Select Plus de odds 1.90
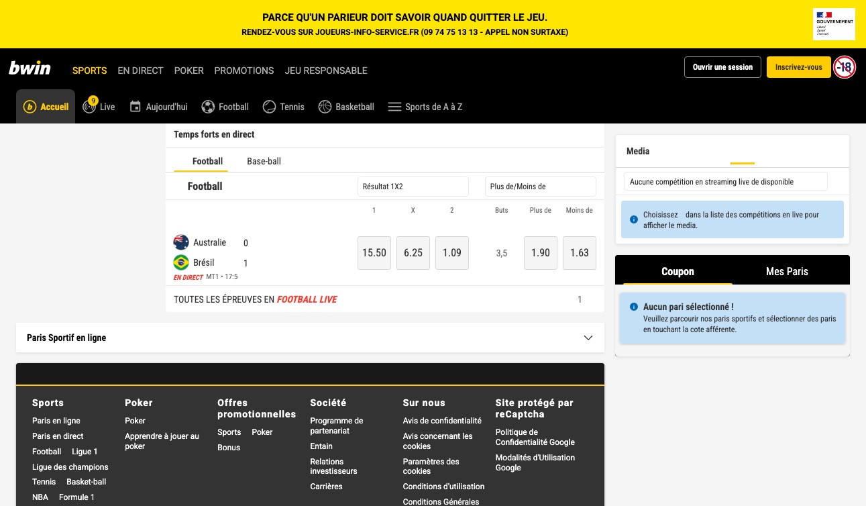 coord(541,253)
